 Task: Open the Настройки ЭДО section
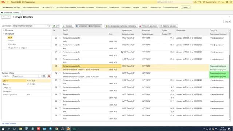(x=47, y=7)
